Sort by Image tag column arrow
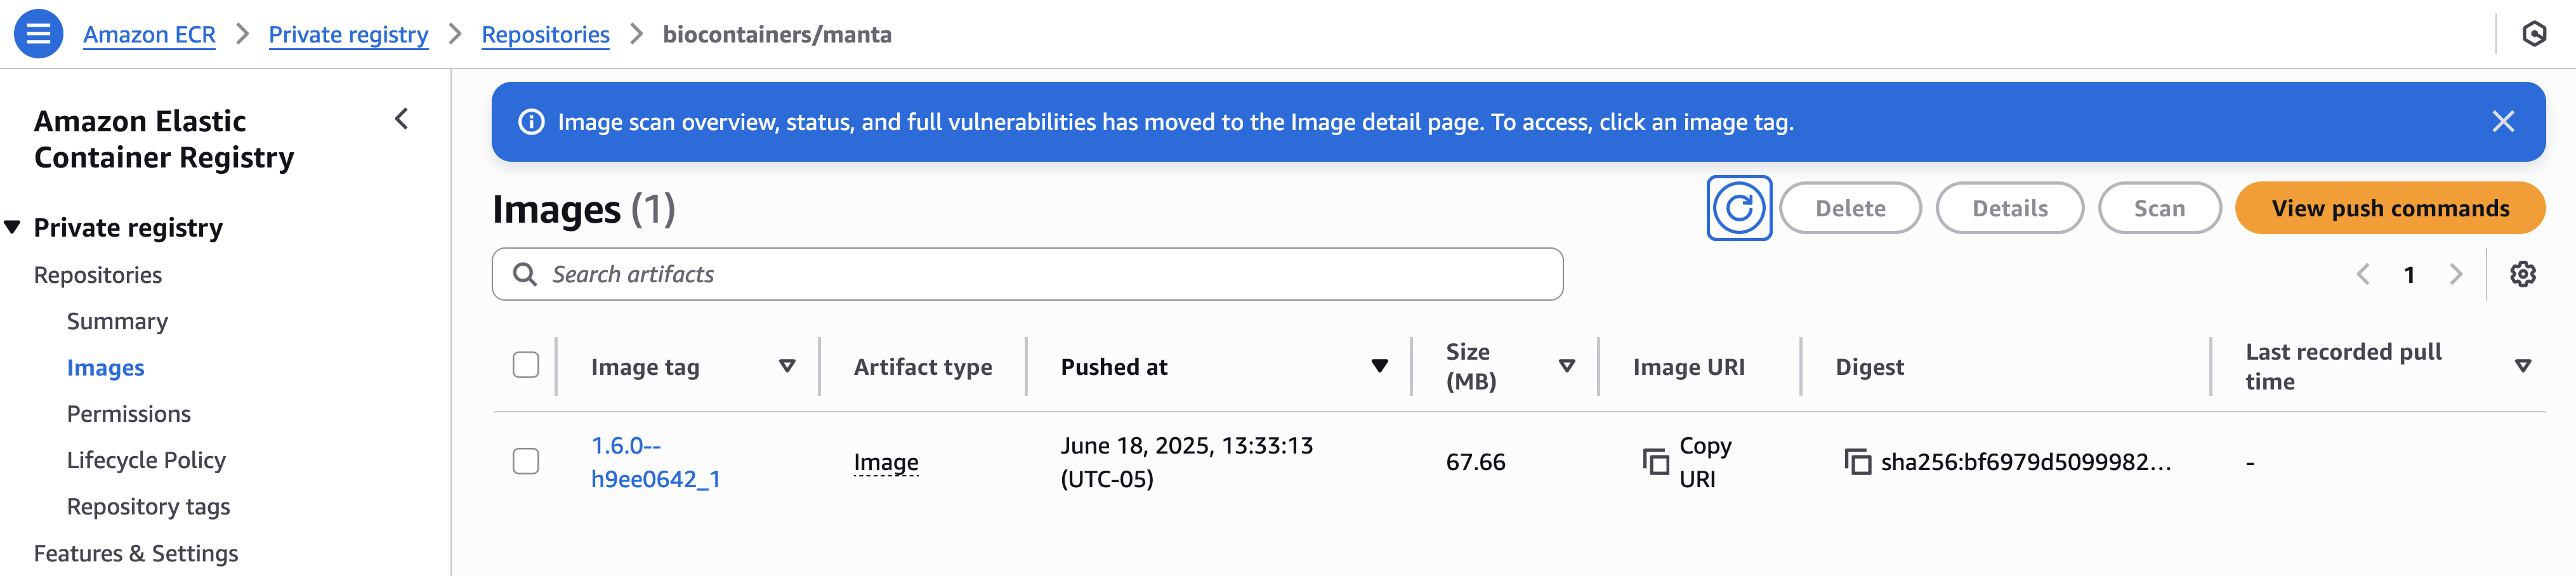 787,366
